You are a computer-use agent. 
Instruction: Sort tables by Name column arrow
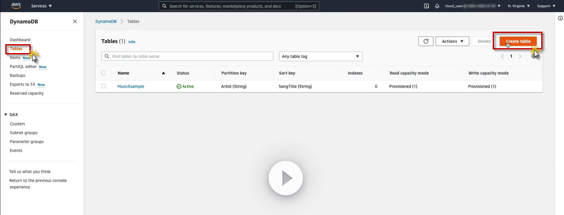(x=163, y=73)
